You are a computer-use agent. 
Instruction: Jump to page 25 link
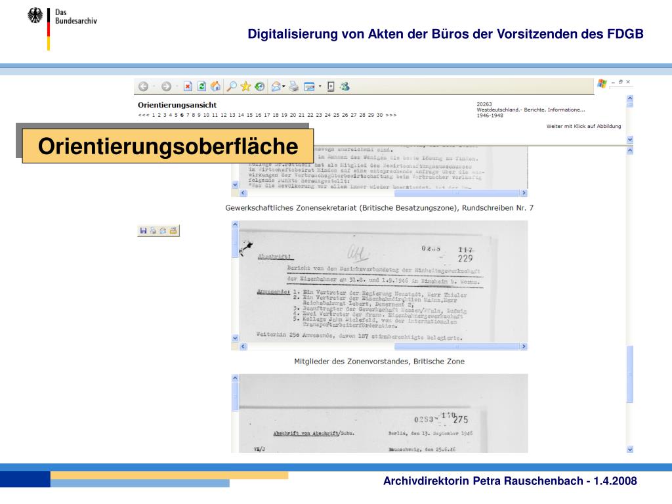pyautogui.click(x=336, y=115)
